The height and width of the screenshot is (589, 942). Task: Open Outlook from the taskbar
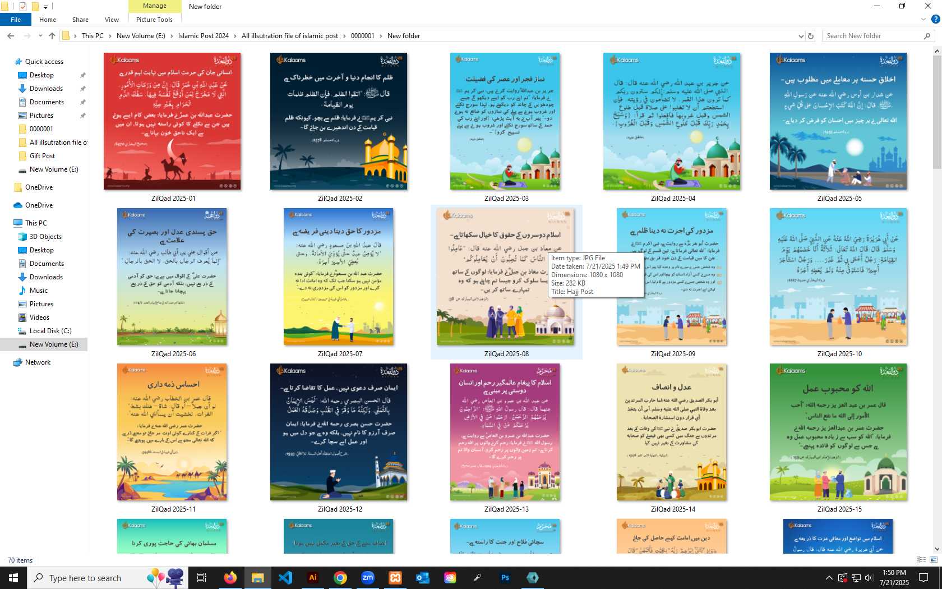click(423, 578)
